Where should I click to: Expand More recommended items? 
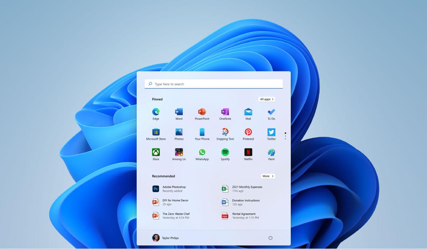[268, 176]
